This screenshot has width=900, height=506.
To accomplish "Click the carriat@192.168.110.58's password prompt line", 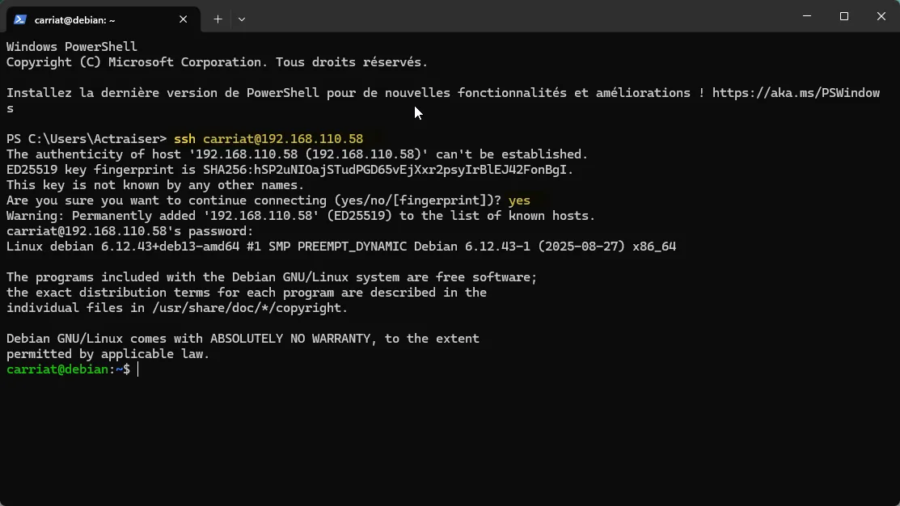I will tap(129, 231).
